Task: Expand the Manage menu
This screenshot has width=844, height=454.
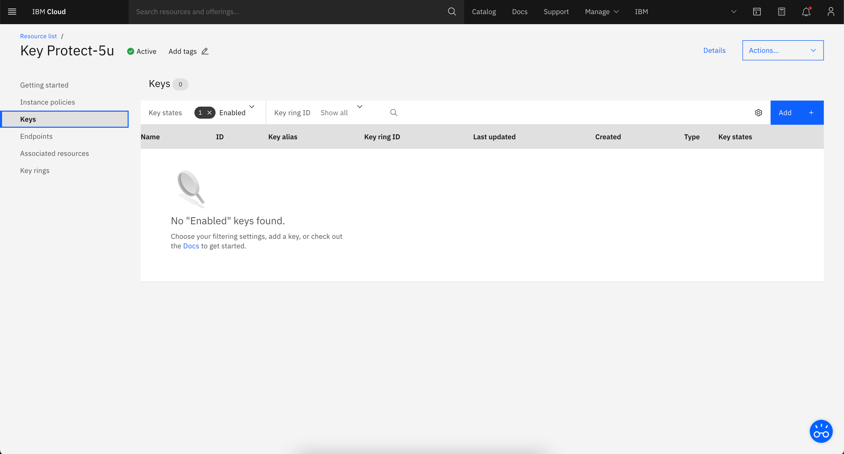Action: coord(602,12)
